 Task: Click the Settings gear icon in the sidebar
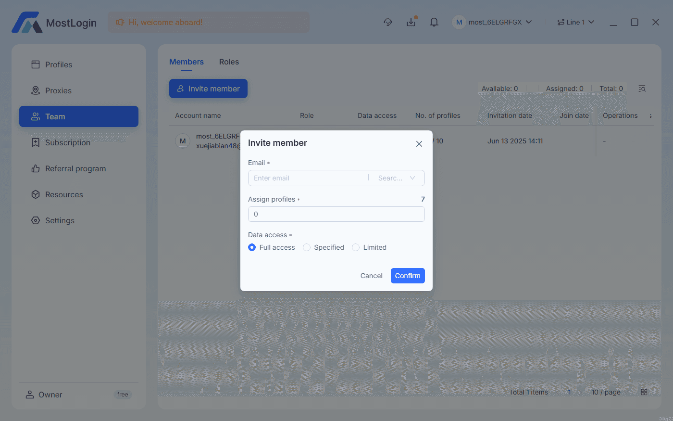[36, 220]
